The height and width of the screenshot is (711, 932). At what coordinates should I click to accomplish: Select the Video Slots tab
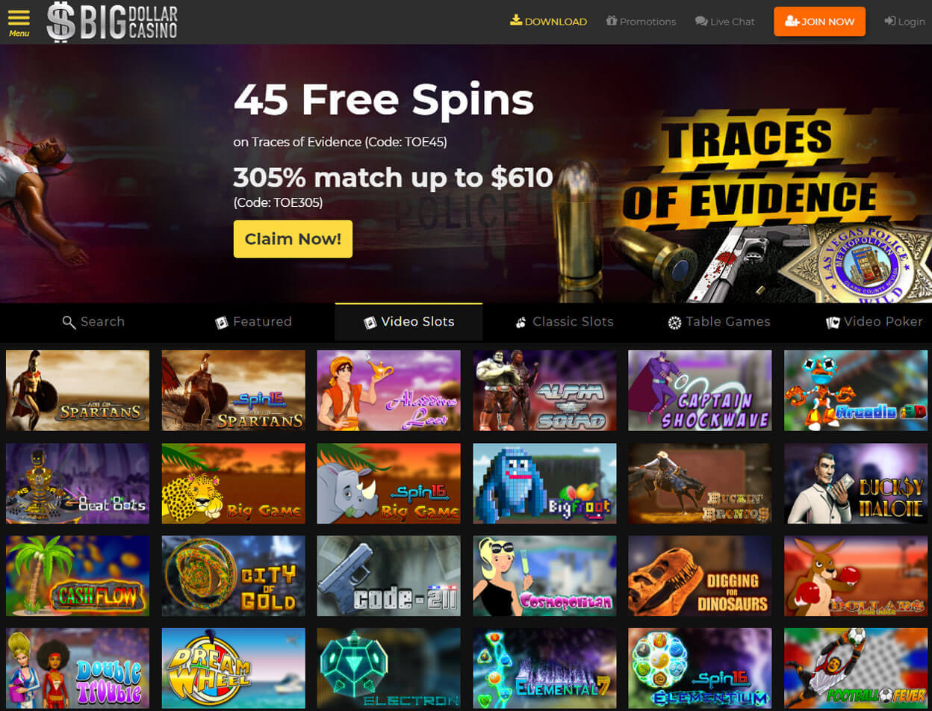click(408, 322)
